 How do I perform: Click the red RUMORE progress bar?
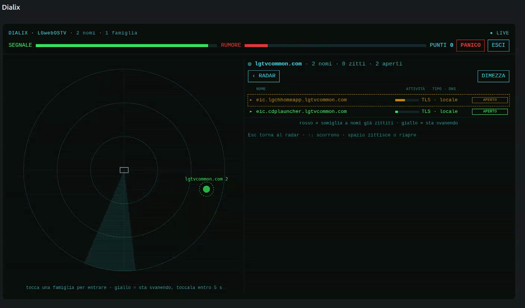pos(335,46)
